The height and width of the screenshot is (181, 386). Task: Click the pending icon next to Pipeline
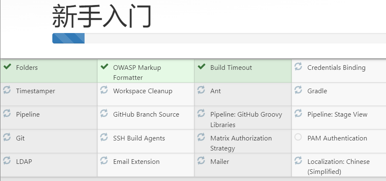(x=7, y=113)
